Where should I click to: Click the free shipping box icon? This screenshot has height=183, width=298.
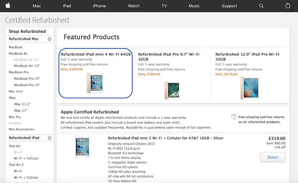[234, 117]
